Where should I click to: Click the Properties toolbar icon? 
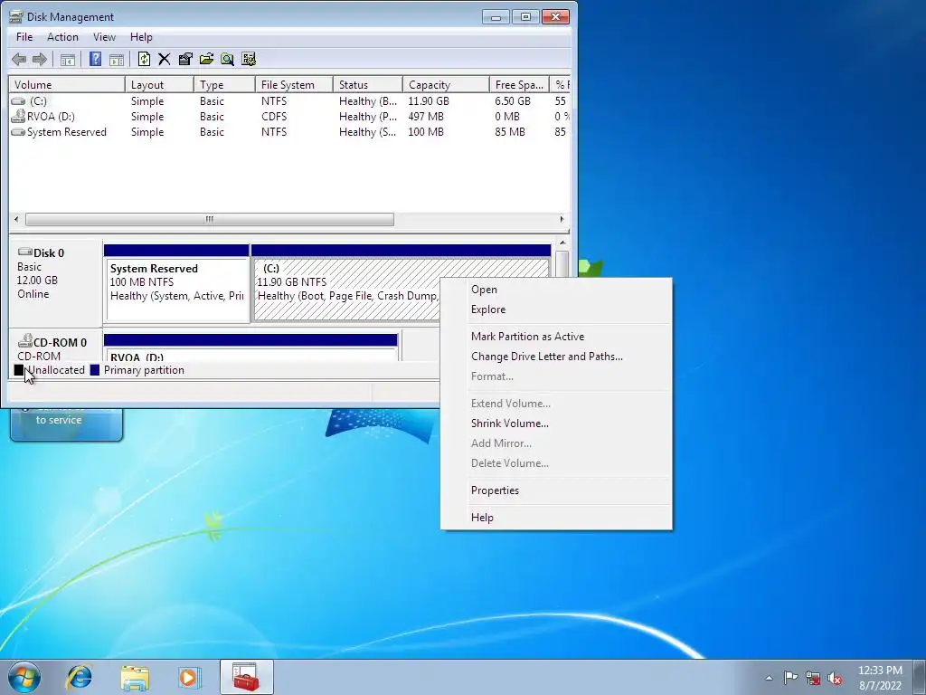click(185, 59)
